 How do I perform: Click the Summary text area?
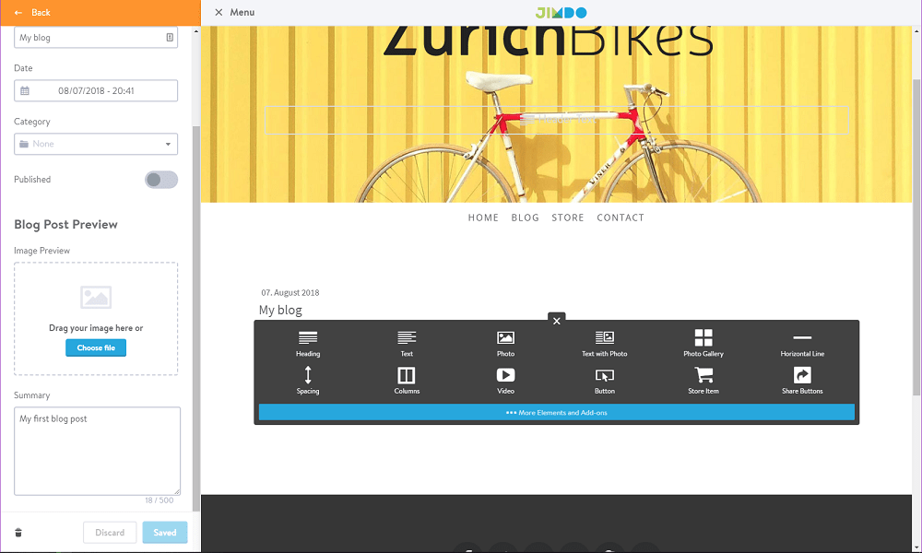97,452
